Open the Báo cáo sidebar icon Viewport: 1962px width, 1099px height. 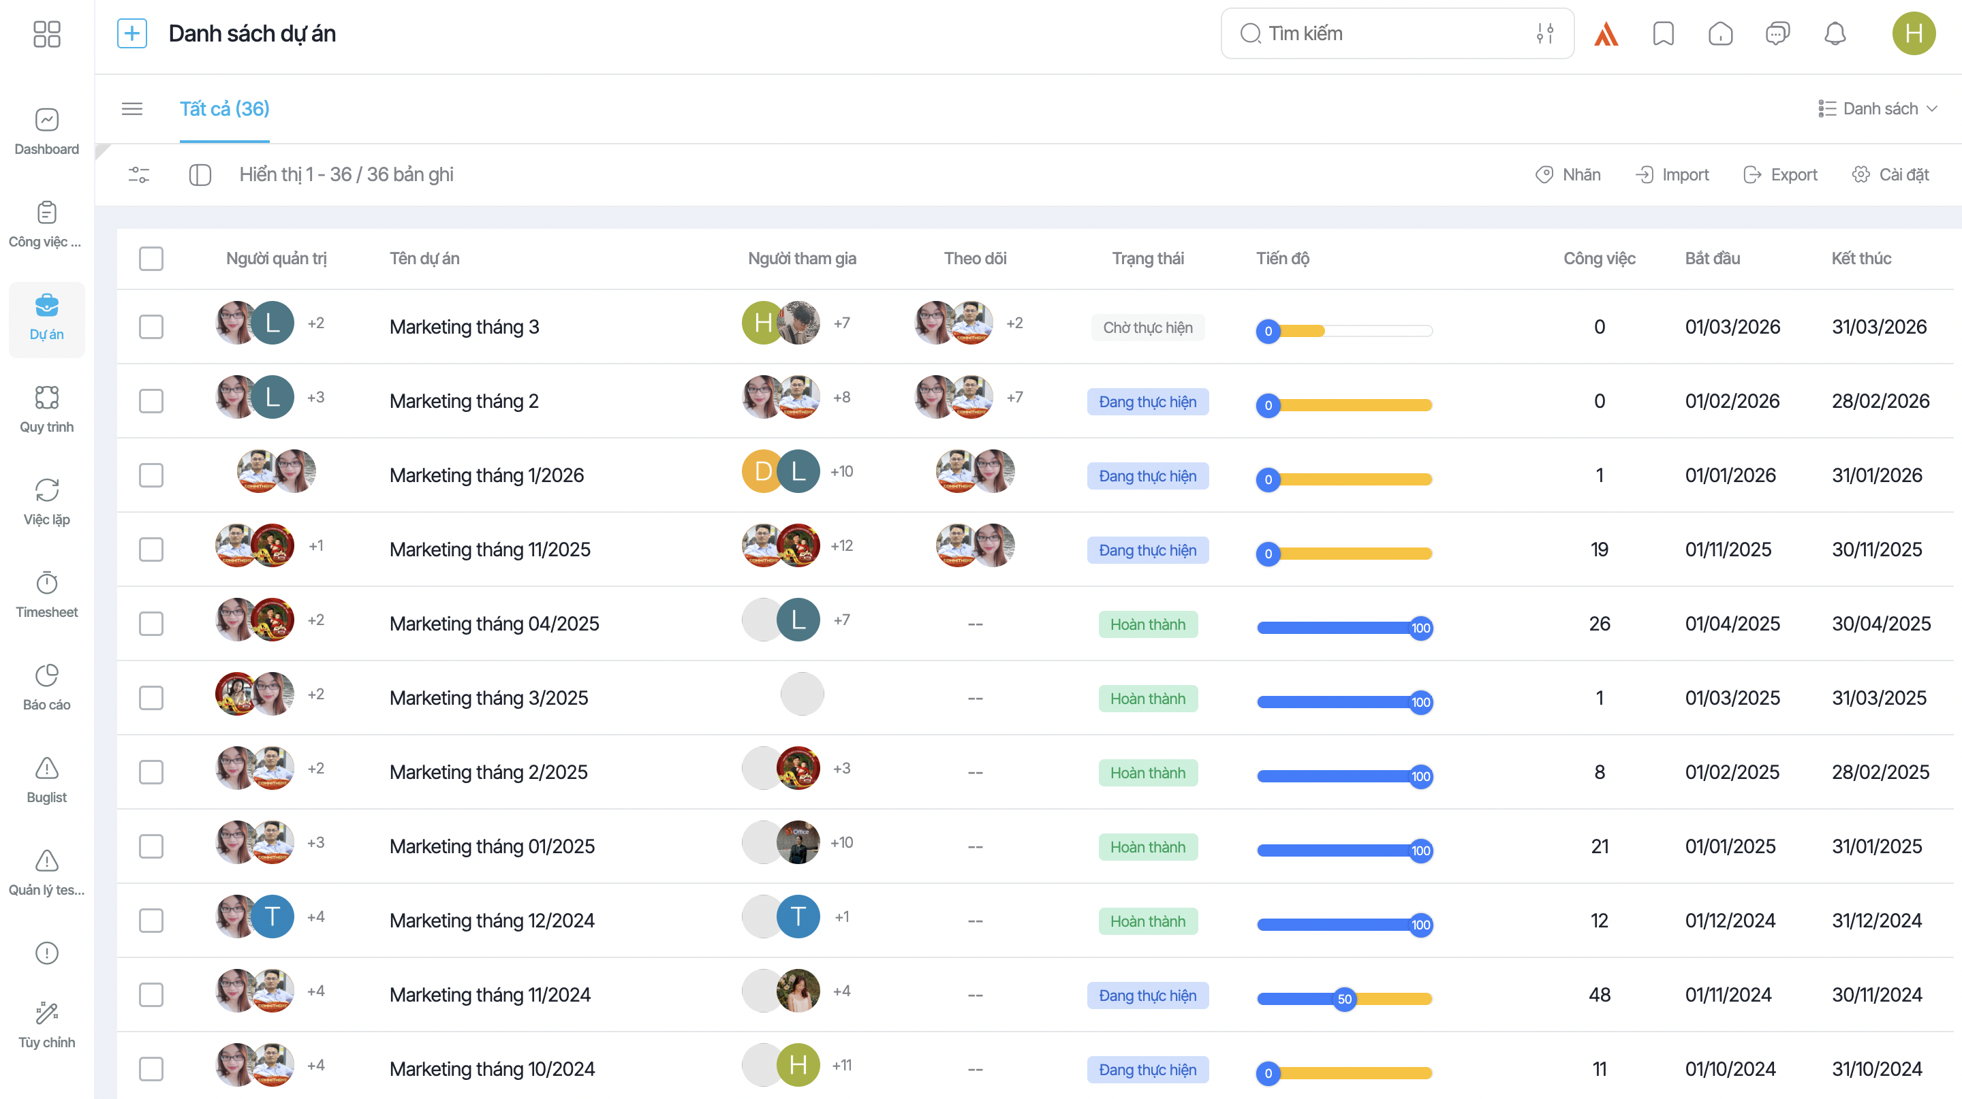(x=46, y=685)
